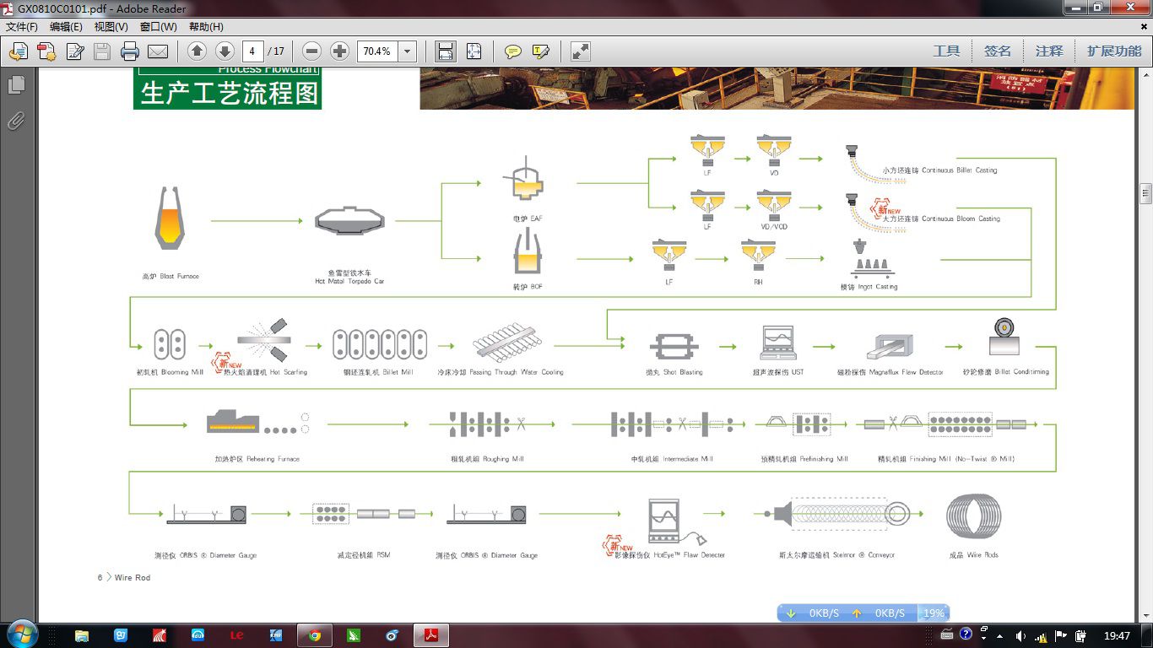Image resolution: width=1153 pixels, height=648 pixels.
Task: Click the network signal tray icon
Action: [1041, 636]
